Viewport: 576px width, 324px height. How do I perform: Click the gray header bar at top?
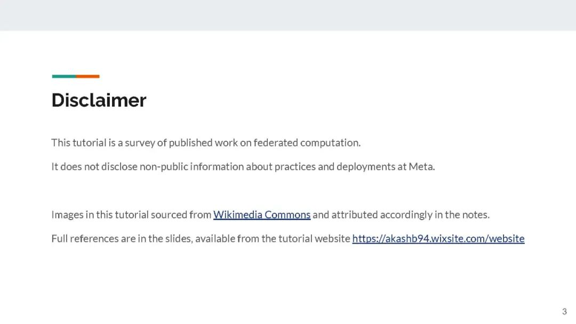(x=288, y=15)
